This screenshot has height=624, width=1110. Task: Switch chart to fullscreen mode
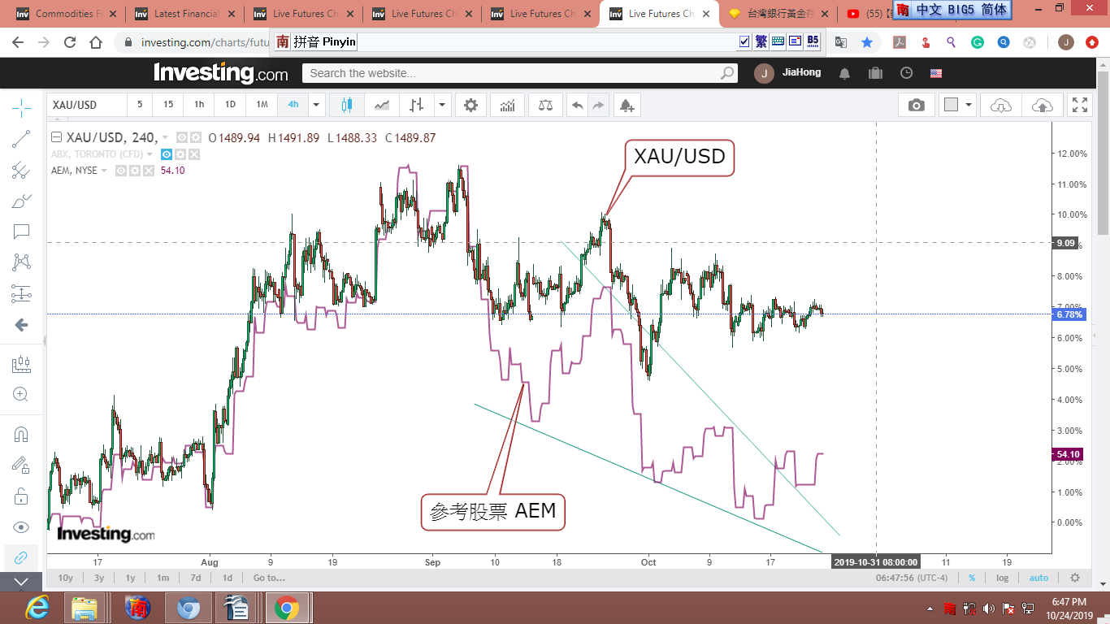pos(1080,105)
